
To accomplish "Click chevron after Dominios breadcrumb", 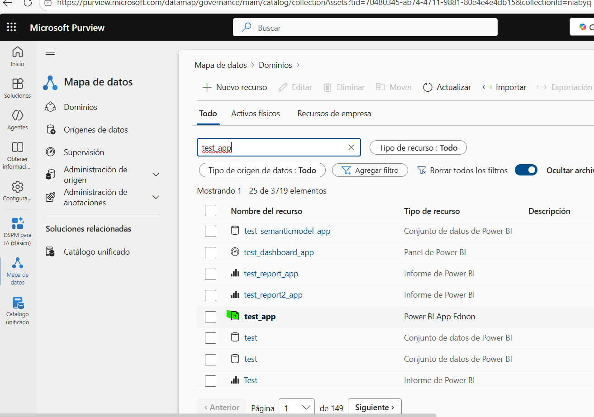I will (x=298, y=65).
